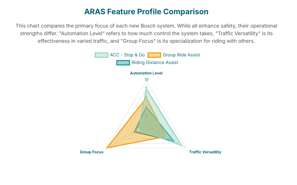
Task: Click the Group Ride Assist legend color box
Action: tap(154, 55)
